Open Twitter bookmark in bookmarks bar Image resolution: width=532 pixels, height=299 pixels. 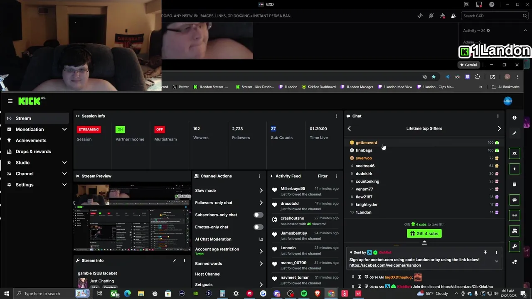(x=180, y=87)
